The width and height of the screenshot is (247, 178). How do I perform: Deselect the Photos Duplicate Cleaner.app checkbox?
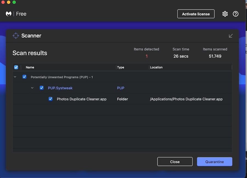tap(50, 99)
